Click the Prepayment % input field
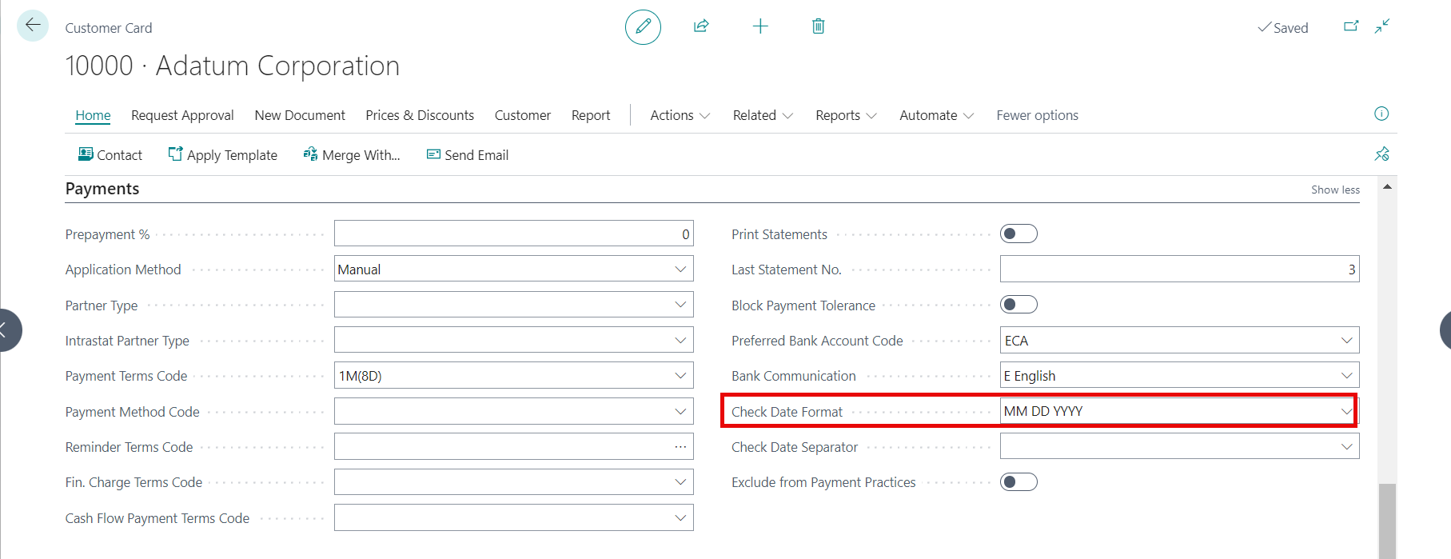 [x=513, y=234]
